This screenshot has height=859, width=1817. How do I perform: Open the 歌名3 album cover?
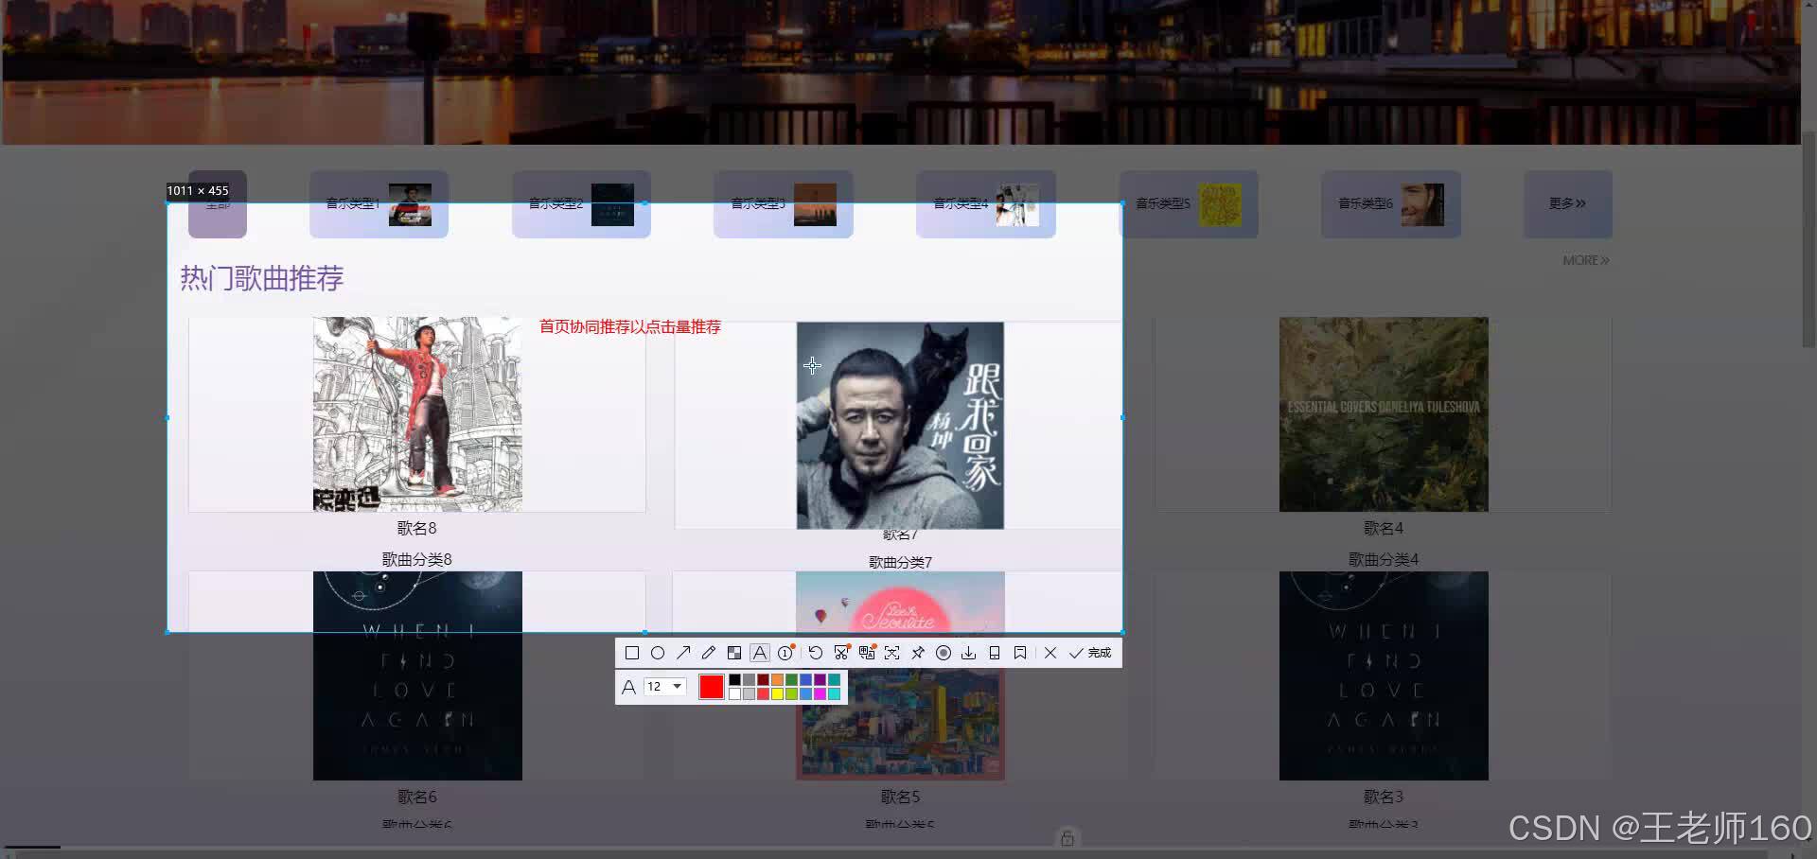pyautogui.click(x=1384, y=675)
